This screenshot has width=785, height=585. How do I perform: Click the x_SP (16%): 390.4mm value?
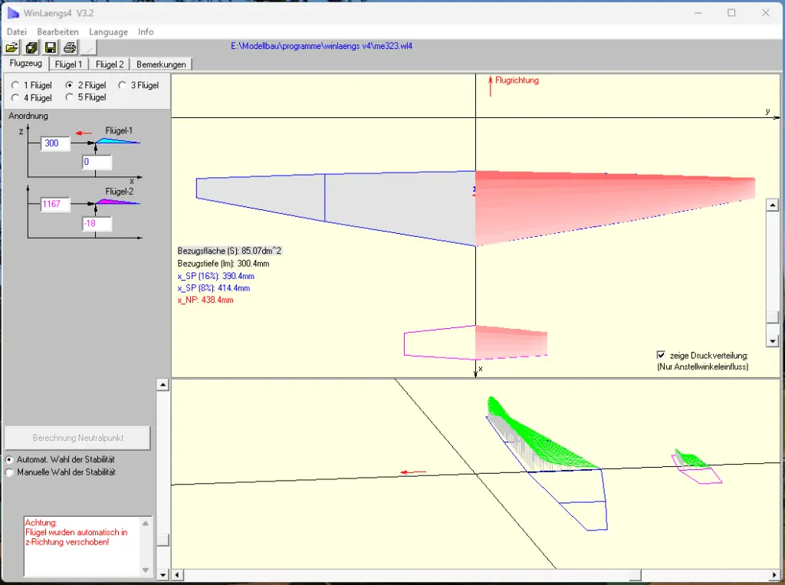(x=215, y=276)
